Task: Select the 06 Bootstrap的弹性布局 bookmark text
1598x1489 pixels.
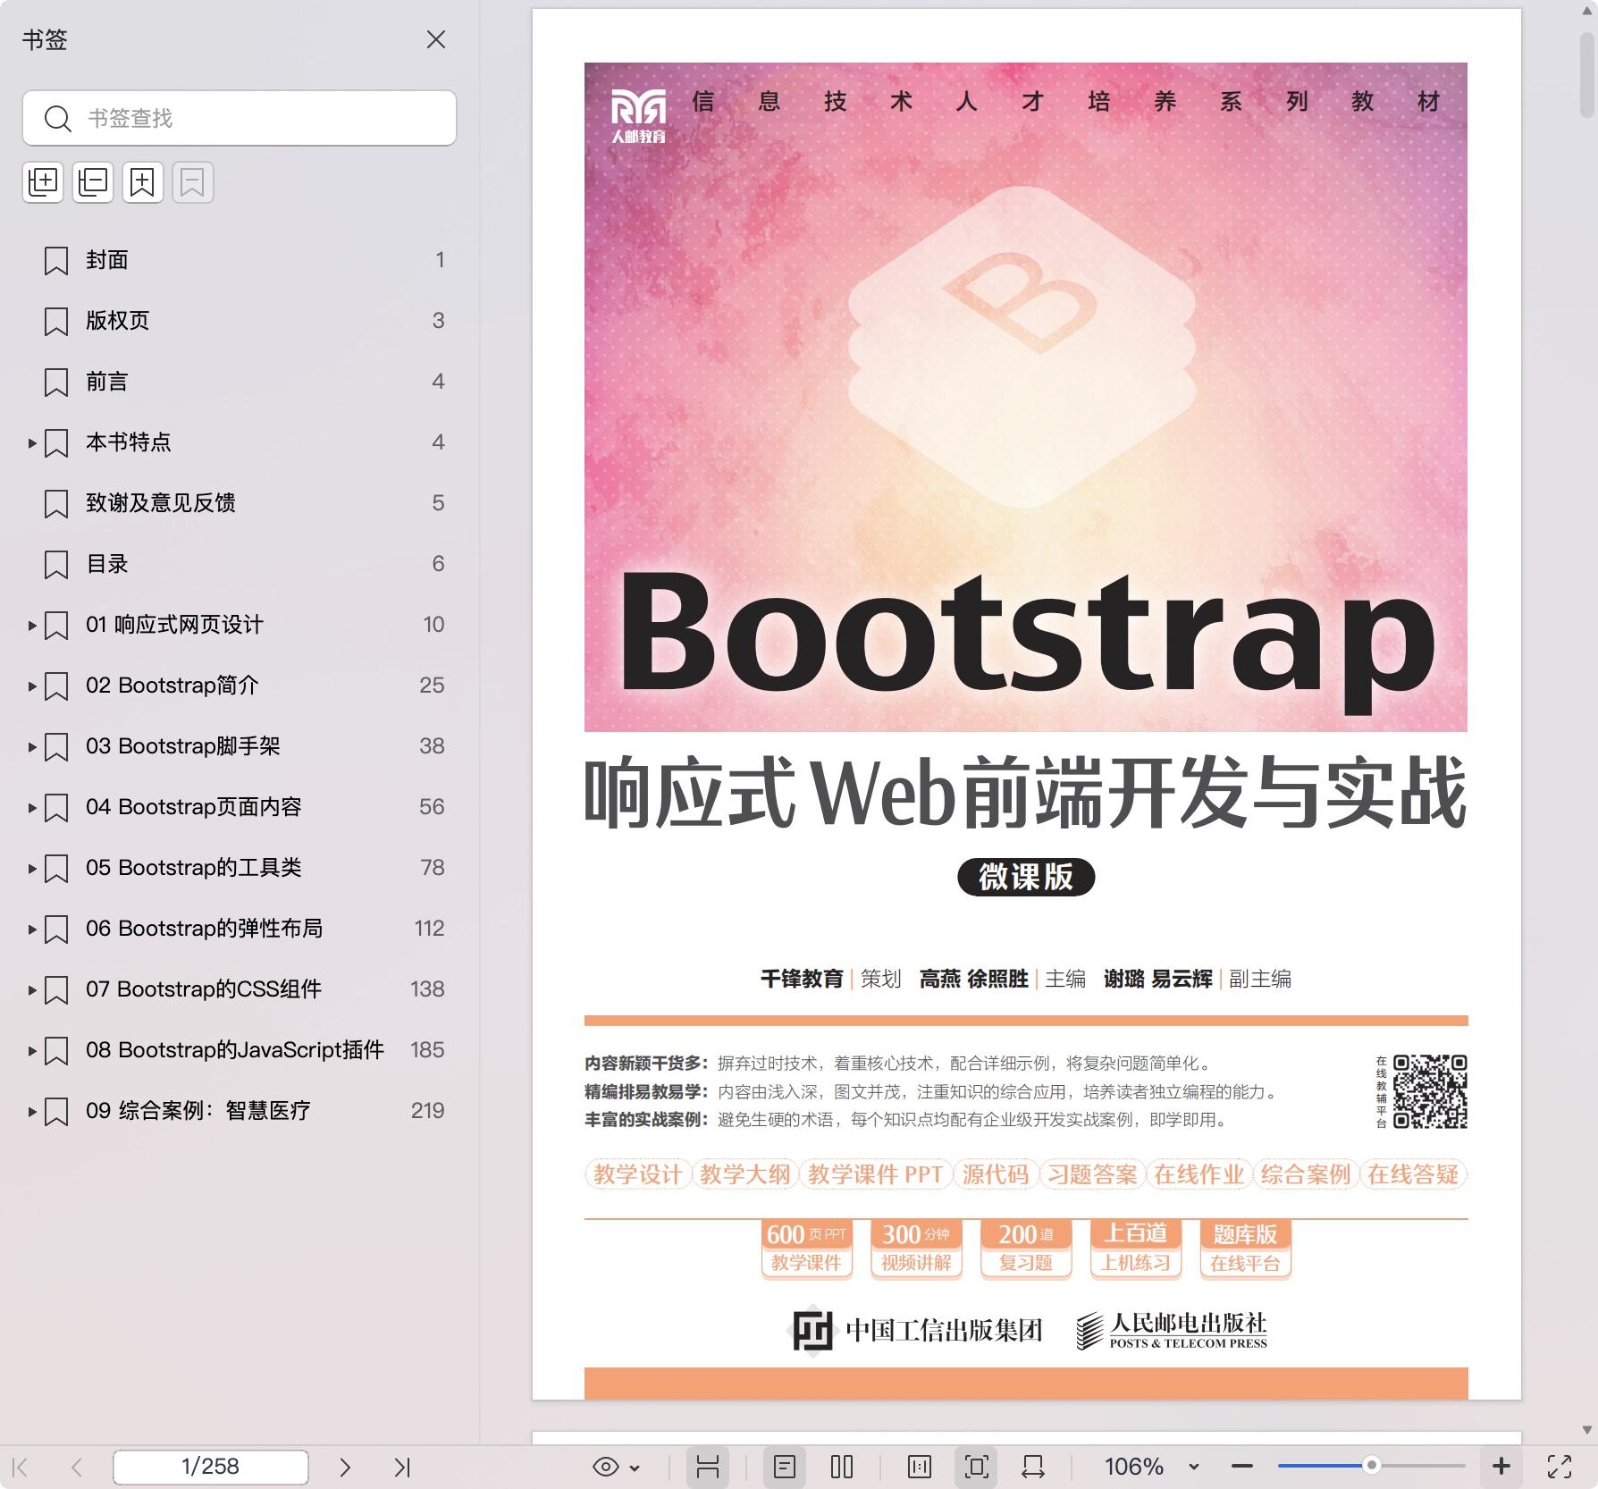Action: (x=205, y=929)
